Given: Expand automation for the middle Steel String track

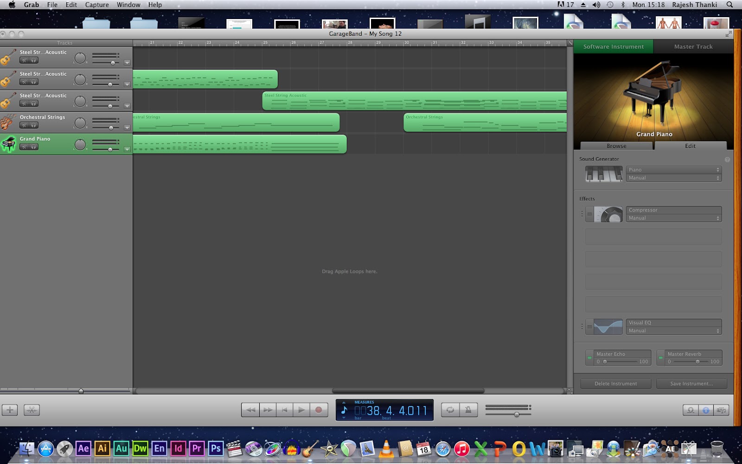Looking at the screenshot, I should point(127,84).
